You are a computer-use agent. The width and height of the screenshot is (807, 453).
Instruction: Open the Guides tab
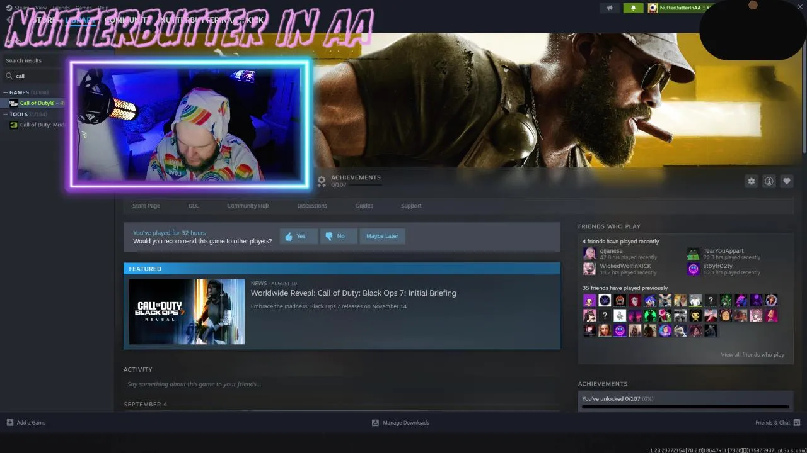(364, 206)
